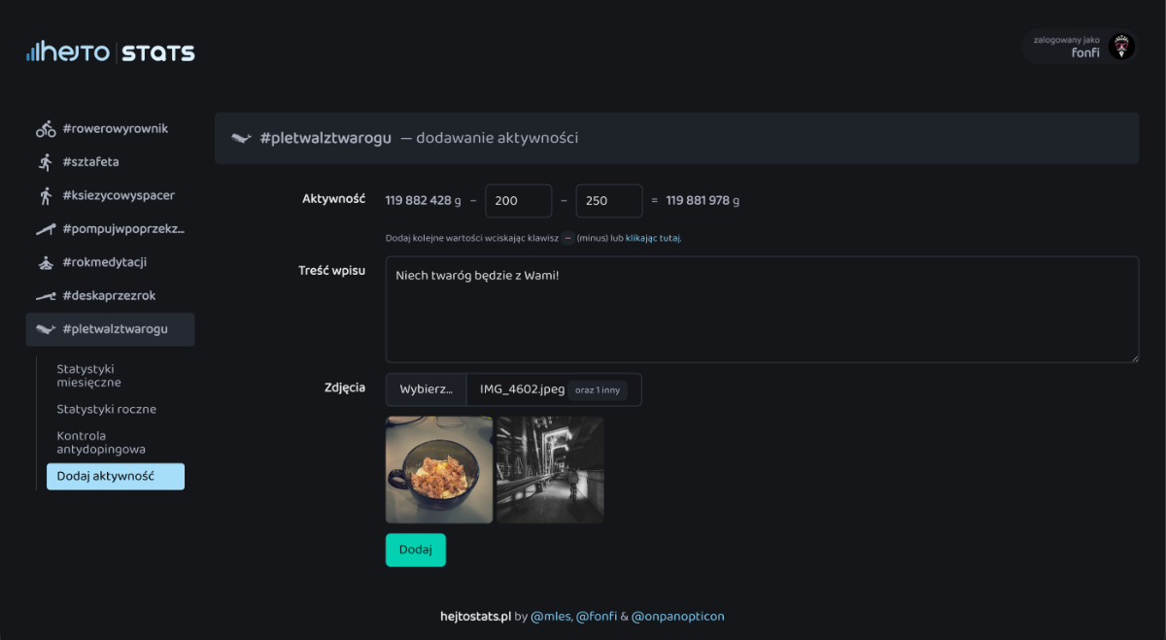Click the 'klikając tutaj' link

(653, 238)
